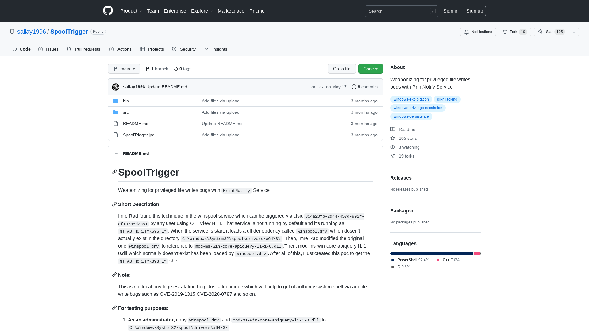
Task: View the 8 commits history
Action: (x=364, y=87)
